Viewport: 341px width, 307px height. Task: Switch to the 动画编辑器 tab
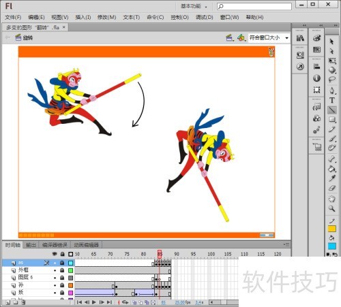[86, 245]
